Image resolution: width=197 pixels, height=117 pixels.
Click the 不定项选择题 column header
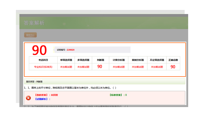click(157, 60)
